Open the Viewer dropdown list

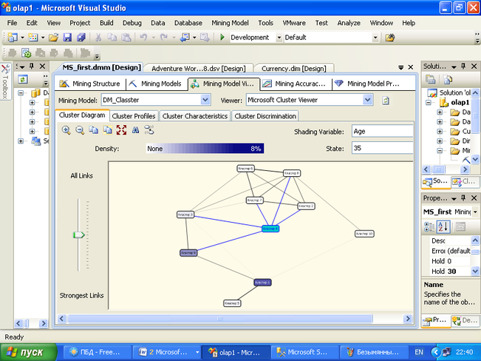366,99
